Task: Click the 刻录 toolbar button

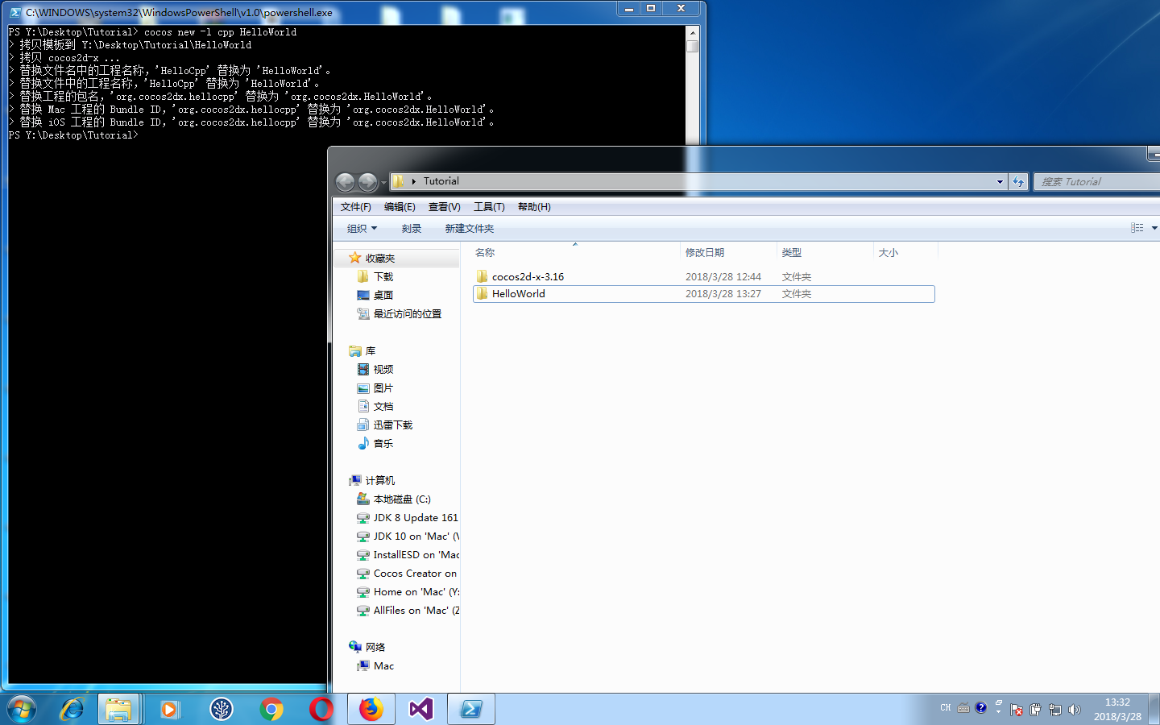Action: 412,229
